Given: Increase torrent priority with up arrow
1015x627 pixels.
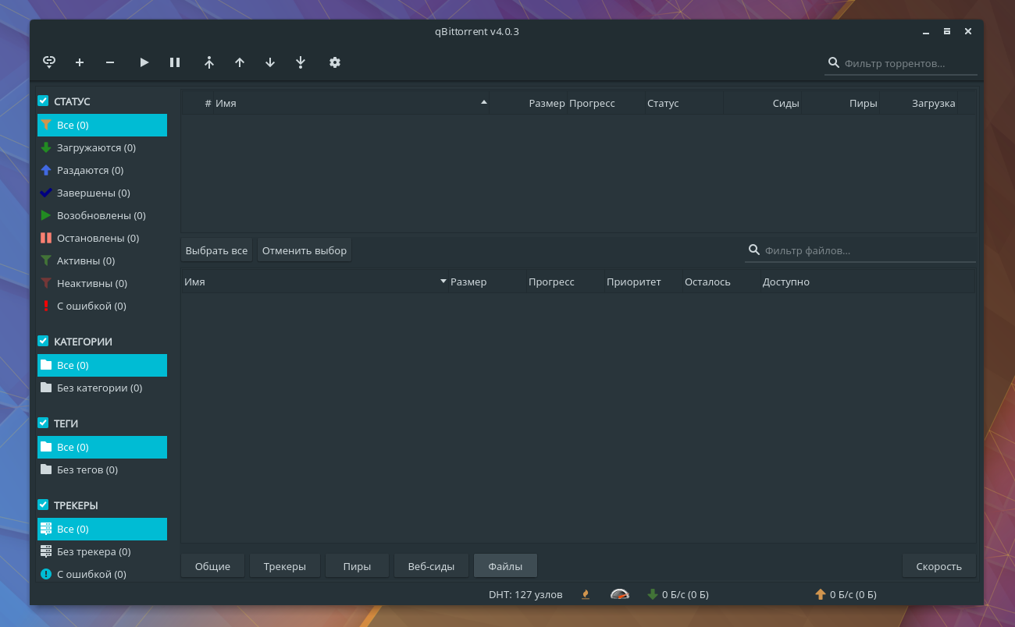Looking at the screenshot, I should click(240, 62).
